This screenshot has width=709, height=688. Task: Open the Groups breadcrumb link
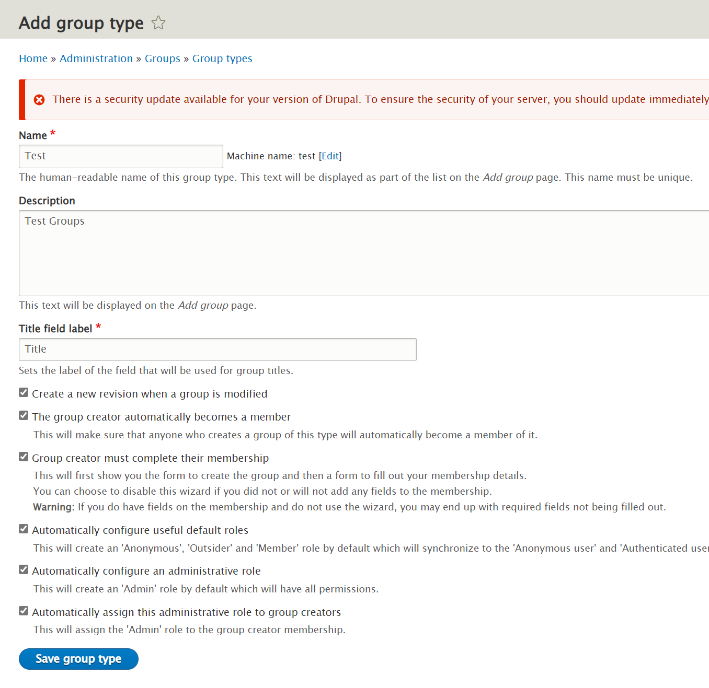pyautogui.click(x=162, y=58)
